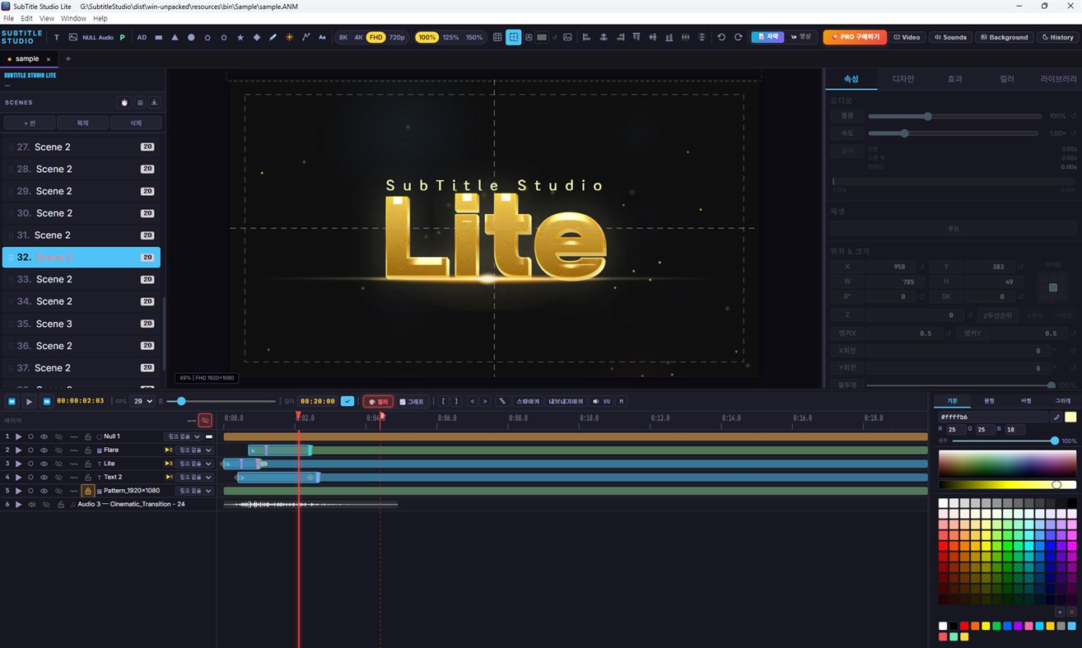Select the FHD resolution option
The width and height of the screenshot is (1082, 648).
(x=375, y=37)
